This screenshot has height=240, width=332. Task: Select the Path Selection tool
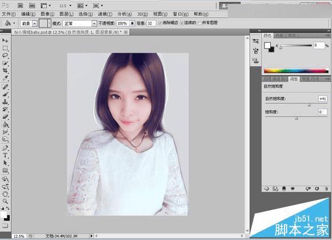pos(5,163)
